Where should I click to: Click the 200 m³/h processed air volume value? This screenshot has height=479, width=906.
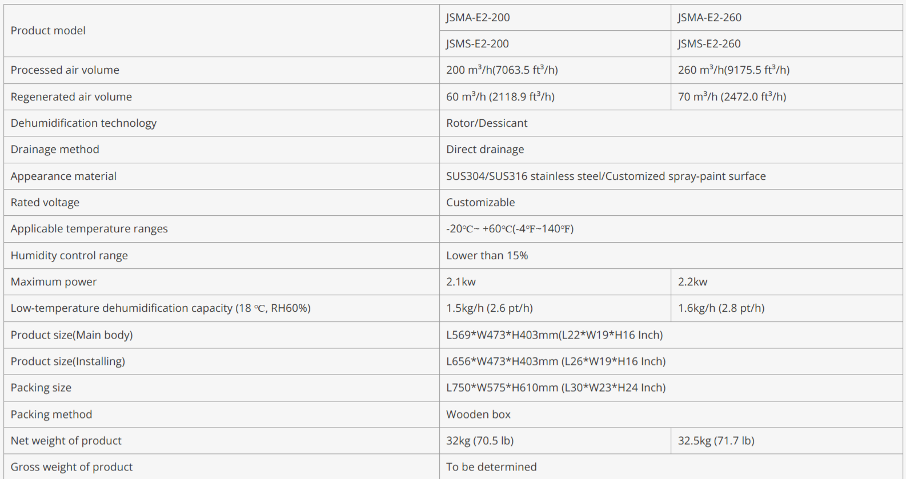point(502,70)
